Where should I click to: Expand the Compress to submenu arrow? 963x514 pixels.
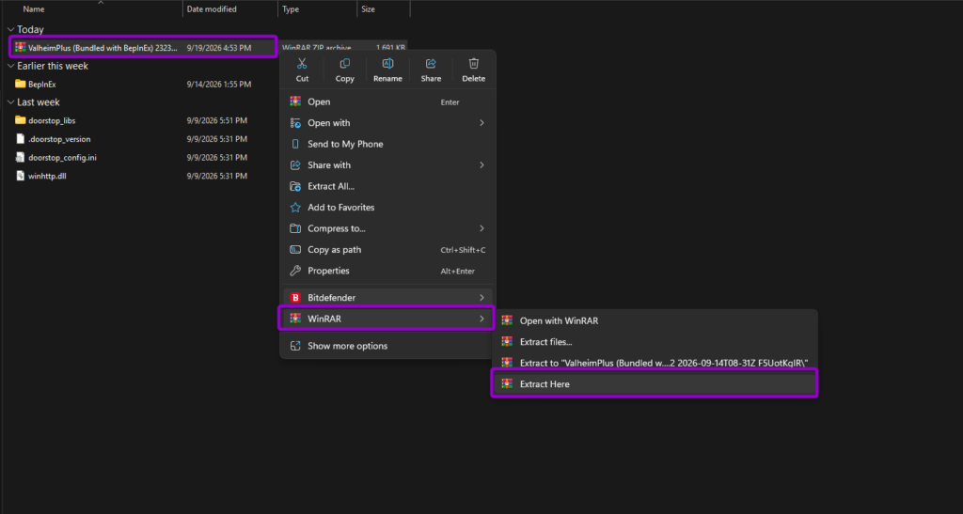[481, 228]
